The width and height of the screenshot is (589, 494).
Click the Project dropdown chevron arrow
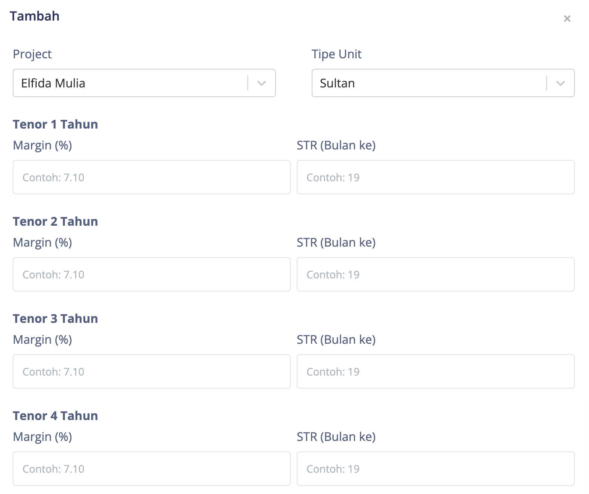pyautogui.click(x=262, y=83)
